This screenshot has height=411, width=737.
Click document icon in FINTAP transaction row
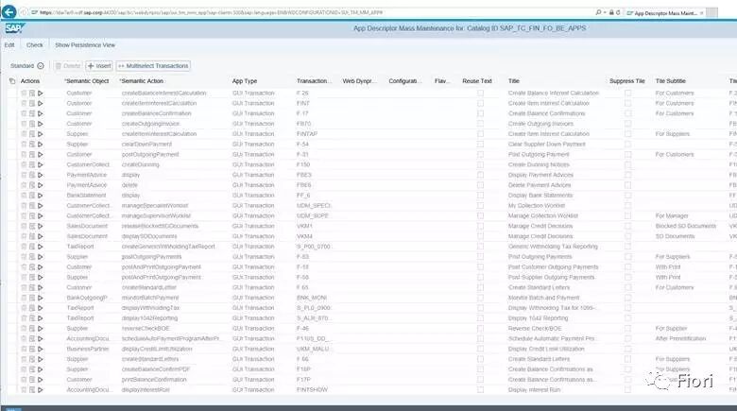point(32,134)
